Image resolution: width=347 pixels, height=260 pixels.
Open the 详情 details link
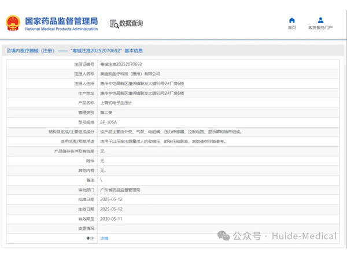[104, 238]
